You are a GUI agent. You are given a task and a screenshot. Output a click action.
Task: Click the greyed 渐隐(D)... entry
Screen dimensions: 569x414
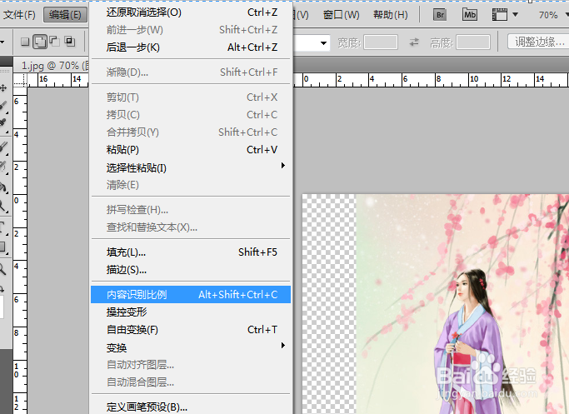(191, 72)
